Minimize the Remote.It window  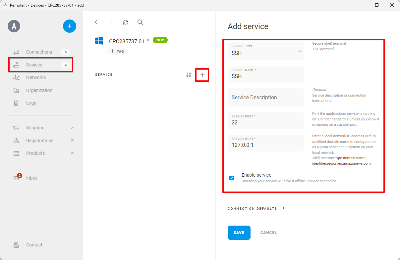click(362, 5)
